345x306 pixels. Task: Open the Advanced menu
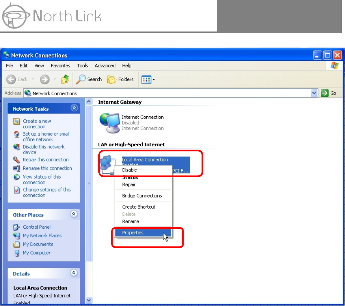pos(105,65)
